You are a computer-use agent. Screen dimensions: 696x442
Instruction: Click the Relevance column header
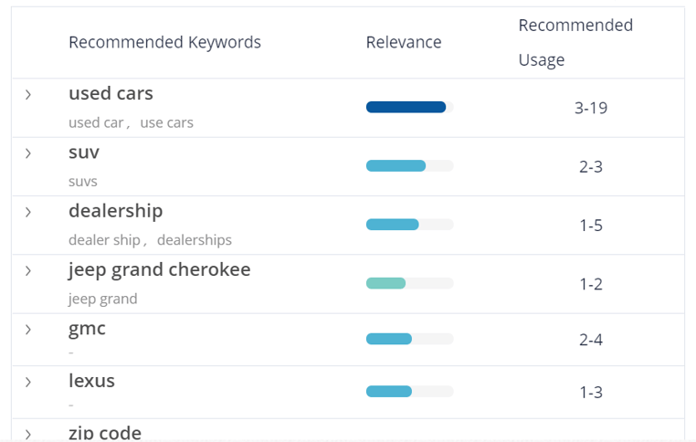[404, 42]
